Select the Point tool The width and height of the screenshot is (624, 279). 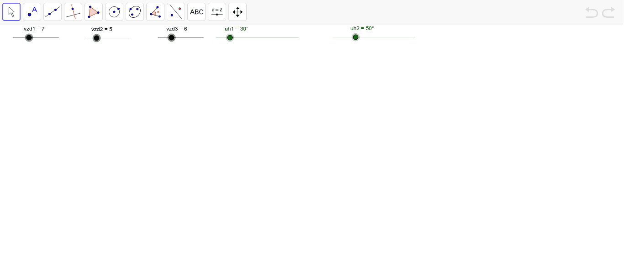tap(32, 12)
